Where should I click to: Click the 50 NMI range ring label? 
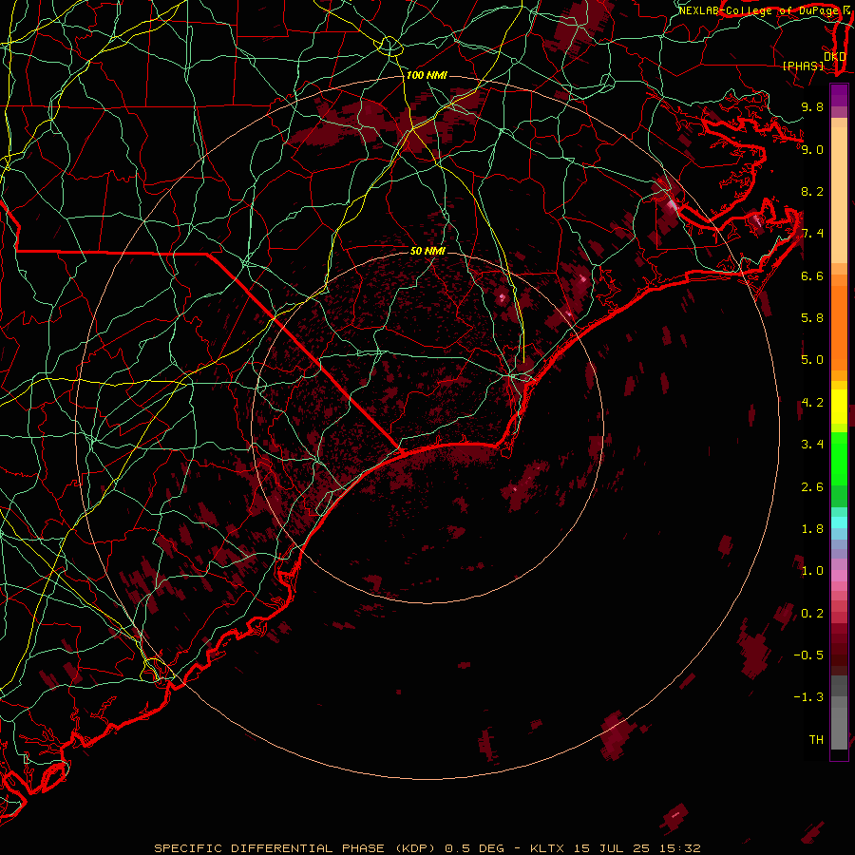[x=427, y=252]
